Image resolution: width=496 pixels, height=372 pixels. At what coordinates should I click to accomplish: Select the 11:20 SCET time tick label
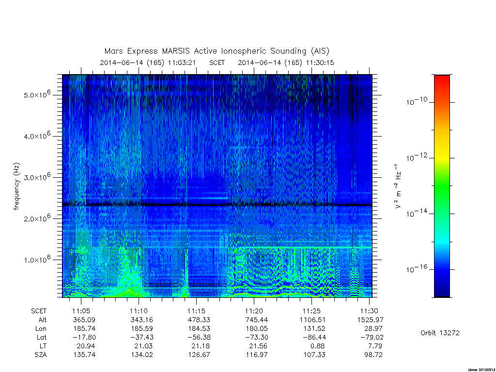tap(254, 311)
